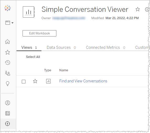Open the site switcher window icon
This screenshot has width=150, height=133.
point(8,23)
